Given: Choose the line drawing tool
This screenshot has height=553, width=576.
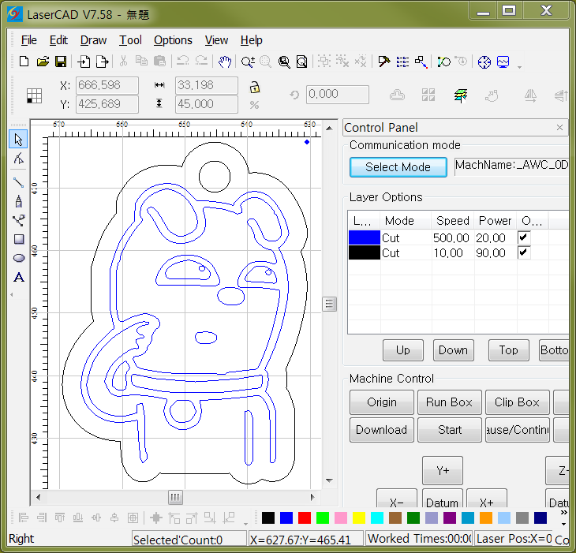Looking at the screenshot, I should click(18, 182).
